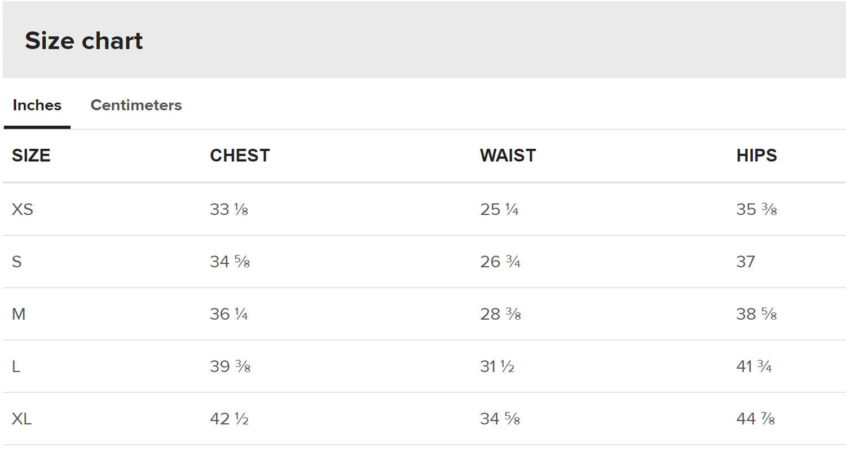846x469 pixels.
Task: Click the Size chart heading
Action: point(84,41)
